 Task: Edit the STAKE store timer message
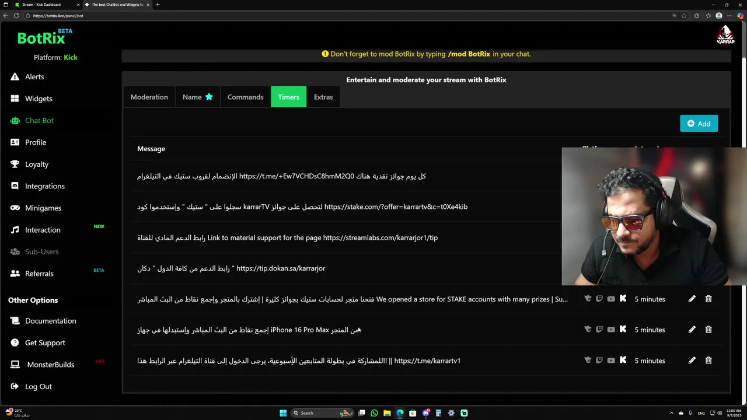point(692,299)
